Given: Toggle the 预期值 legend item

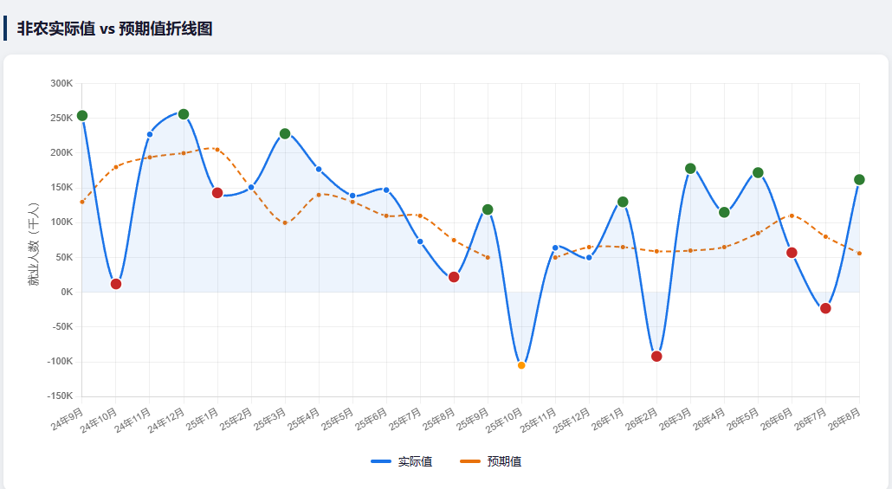Looking at the screenshot, I should [x=491, y=461].
